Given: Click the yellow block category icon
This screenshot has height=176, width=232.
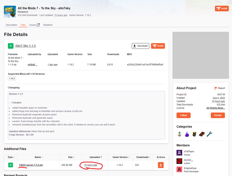Looking at the screenshot, I should (x=194, y=134).
